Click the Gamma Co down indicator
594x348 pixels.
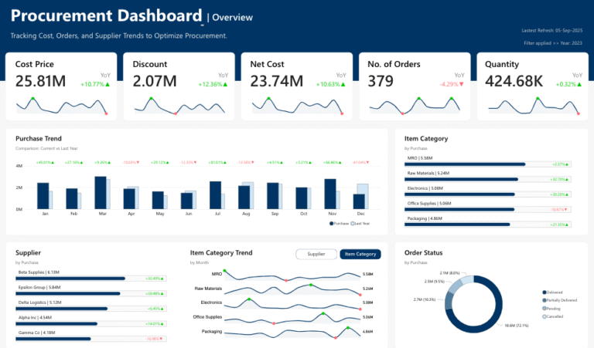[161, 339]
